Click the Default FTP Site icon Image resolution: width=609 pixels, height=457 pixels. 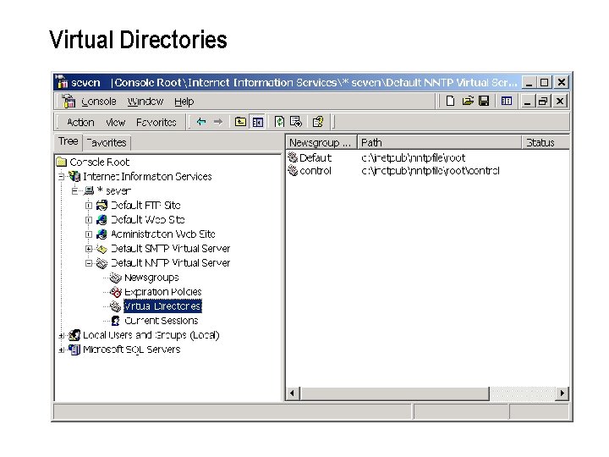(x=101, y=205)
